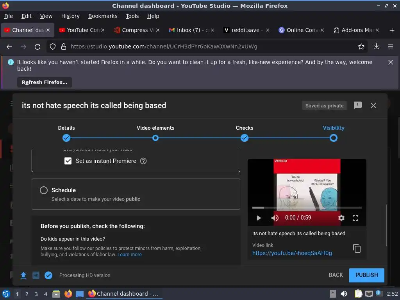Switch to the Add-ons Manager tab
The height and width of the screenshot is (300, 400).
pyautogui.click(x=356, y=30)
